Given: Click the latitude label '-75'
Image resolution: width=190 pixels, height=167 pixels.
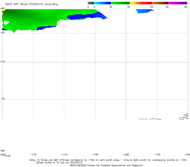Looking at the screenshot, I should click(2, 99).
